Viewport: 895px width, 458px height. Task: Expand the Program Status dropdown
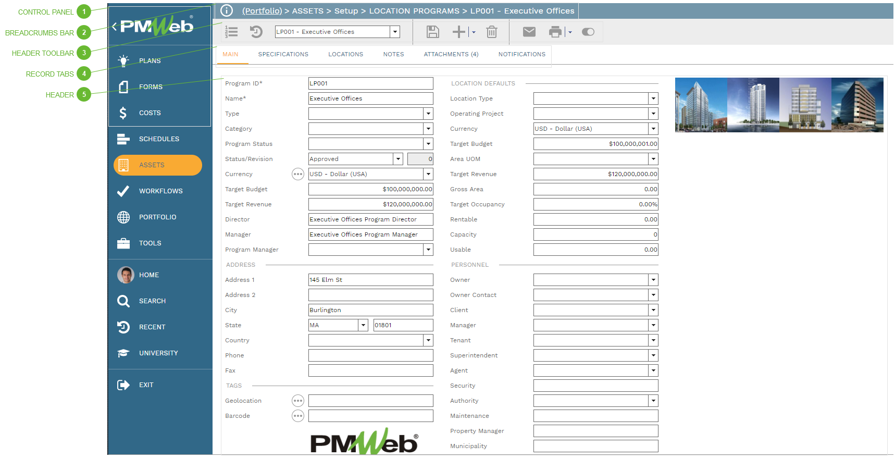[x=428, y=144]
